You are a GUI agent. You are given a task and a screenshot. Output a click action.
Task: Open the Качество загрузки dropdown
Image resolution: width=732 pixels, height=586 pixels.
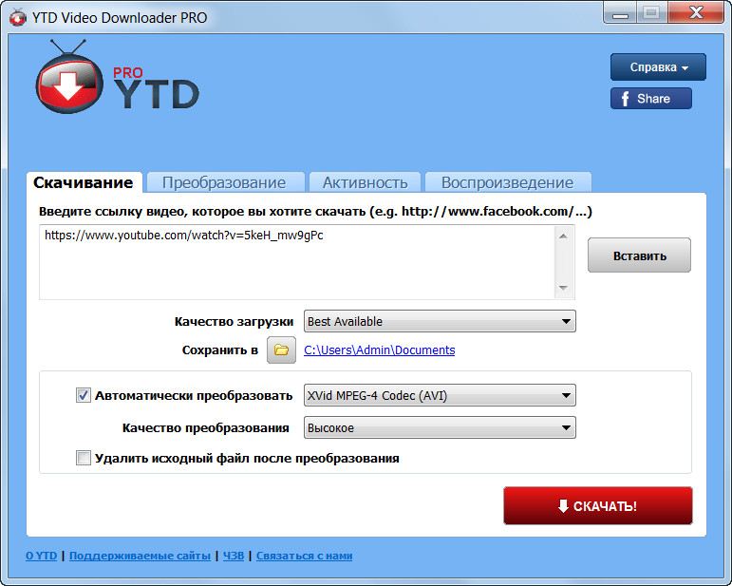(440, 321)
